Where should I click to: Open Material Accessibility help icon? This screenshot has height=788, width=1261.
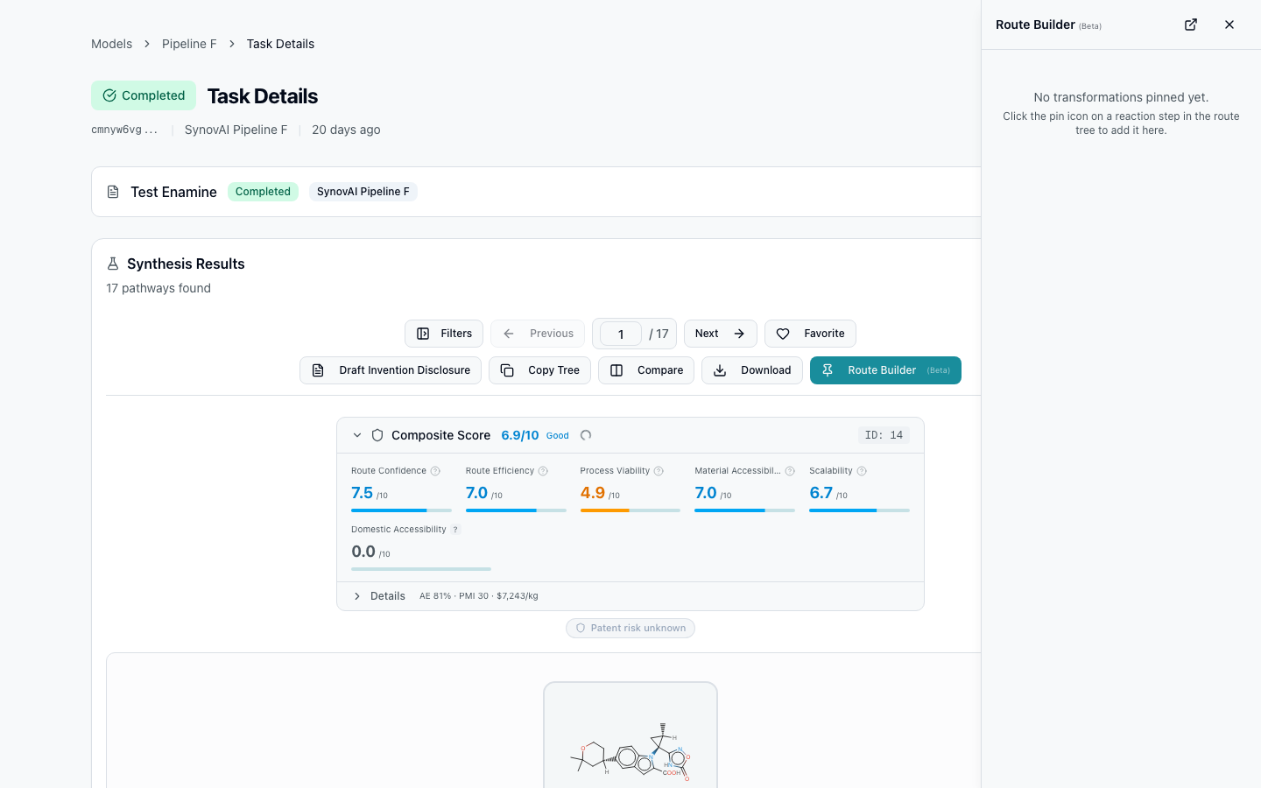point(790,471)
